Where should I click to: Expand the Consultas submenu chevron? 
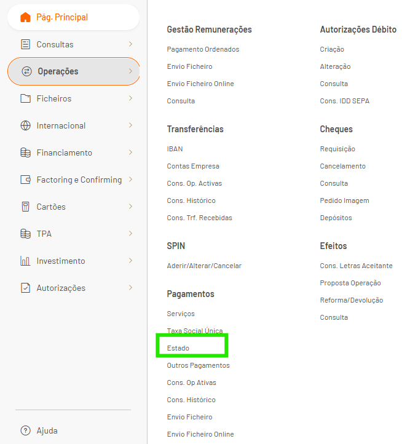click(x=130, y=44)
